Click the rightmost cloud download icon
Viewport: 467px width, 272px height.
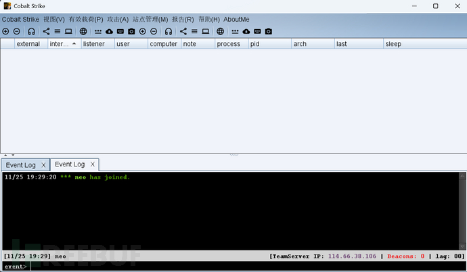click(x=245, y=31)
